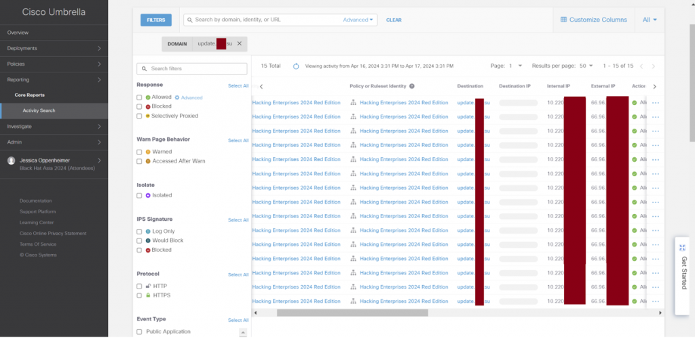Select Overview in the left navigation
695x338 pixels.
(18, 33)
